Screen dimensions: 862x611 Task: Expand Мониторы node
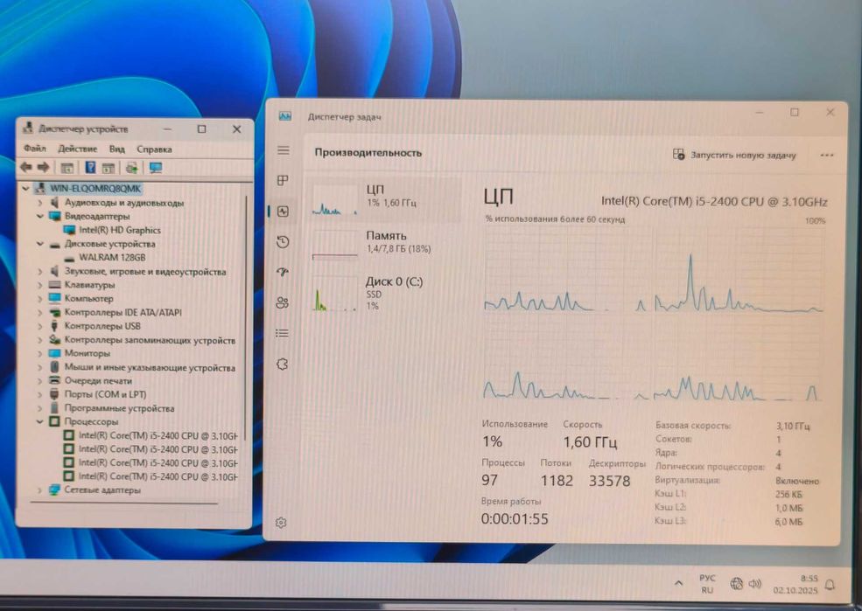(39, 353)
